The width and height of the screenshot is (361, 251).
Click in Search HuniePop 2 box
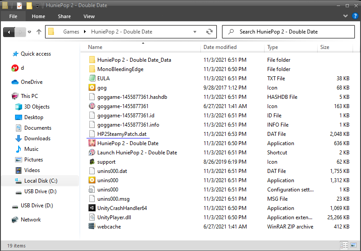[288, 32]
